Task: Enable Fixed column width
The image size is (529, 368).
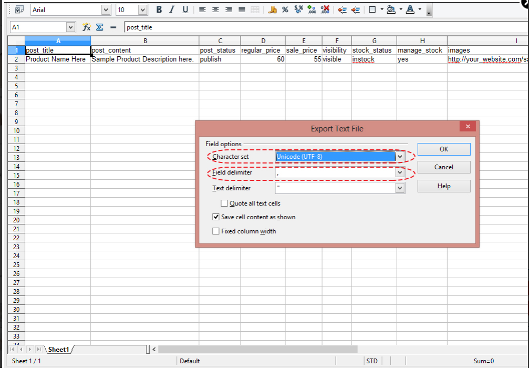Action: pos(215,231)
